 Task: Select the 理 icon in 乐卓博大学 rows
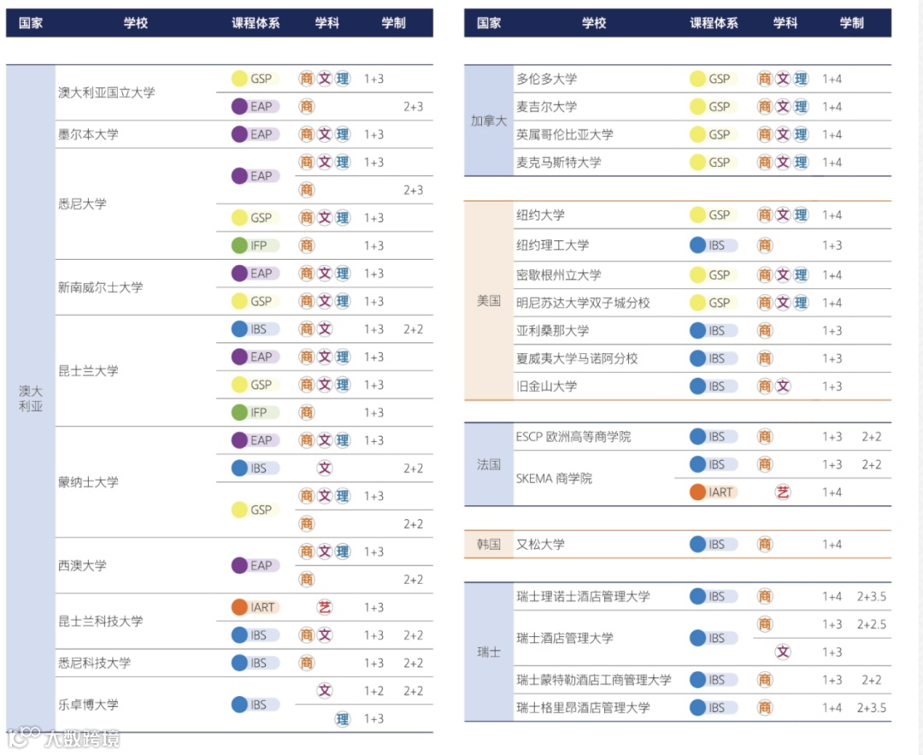tap(343, 718)
